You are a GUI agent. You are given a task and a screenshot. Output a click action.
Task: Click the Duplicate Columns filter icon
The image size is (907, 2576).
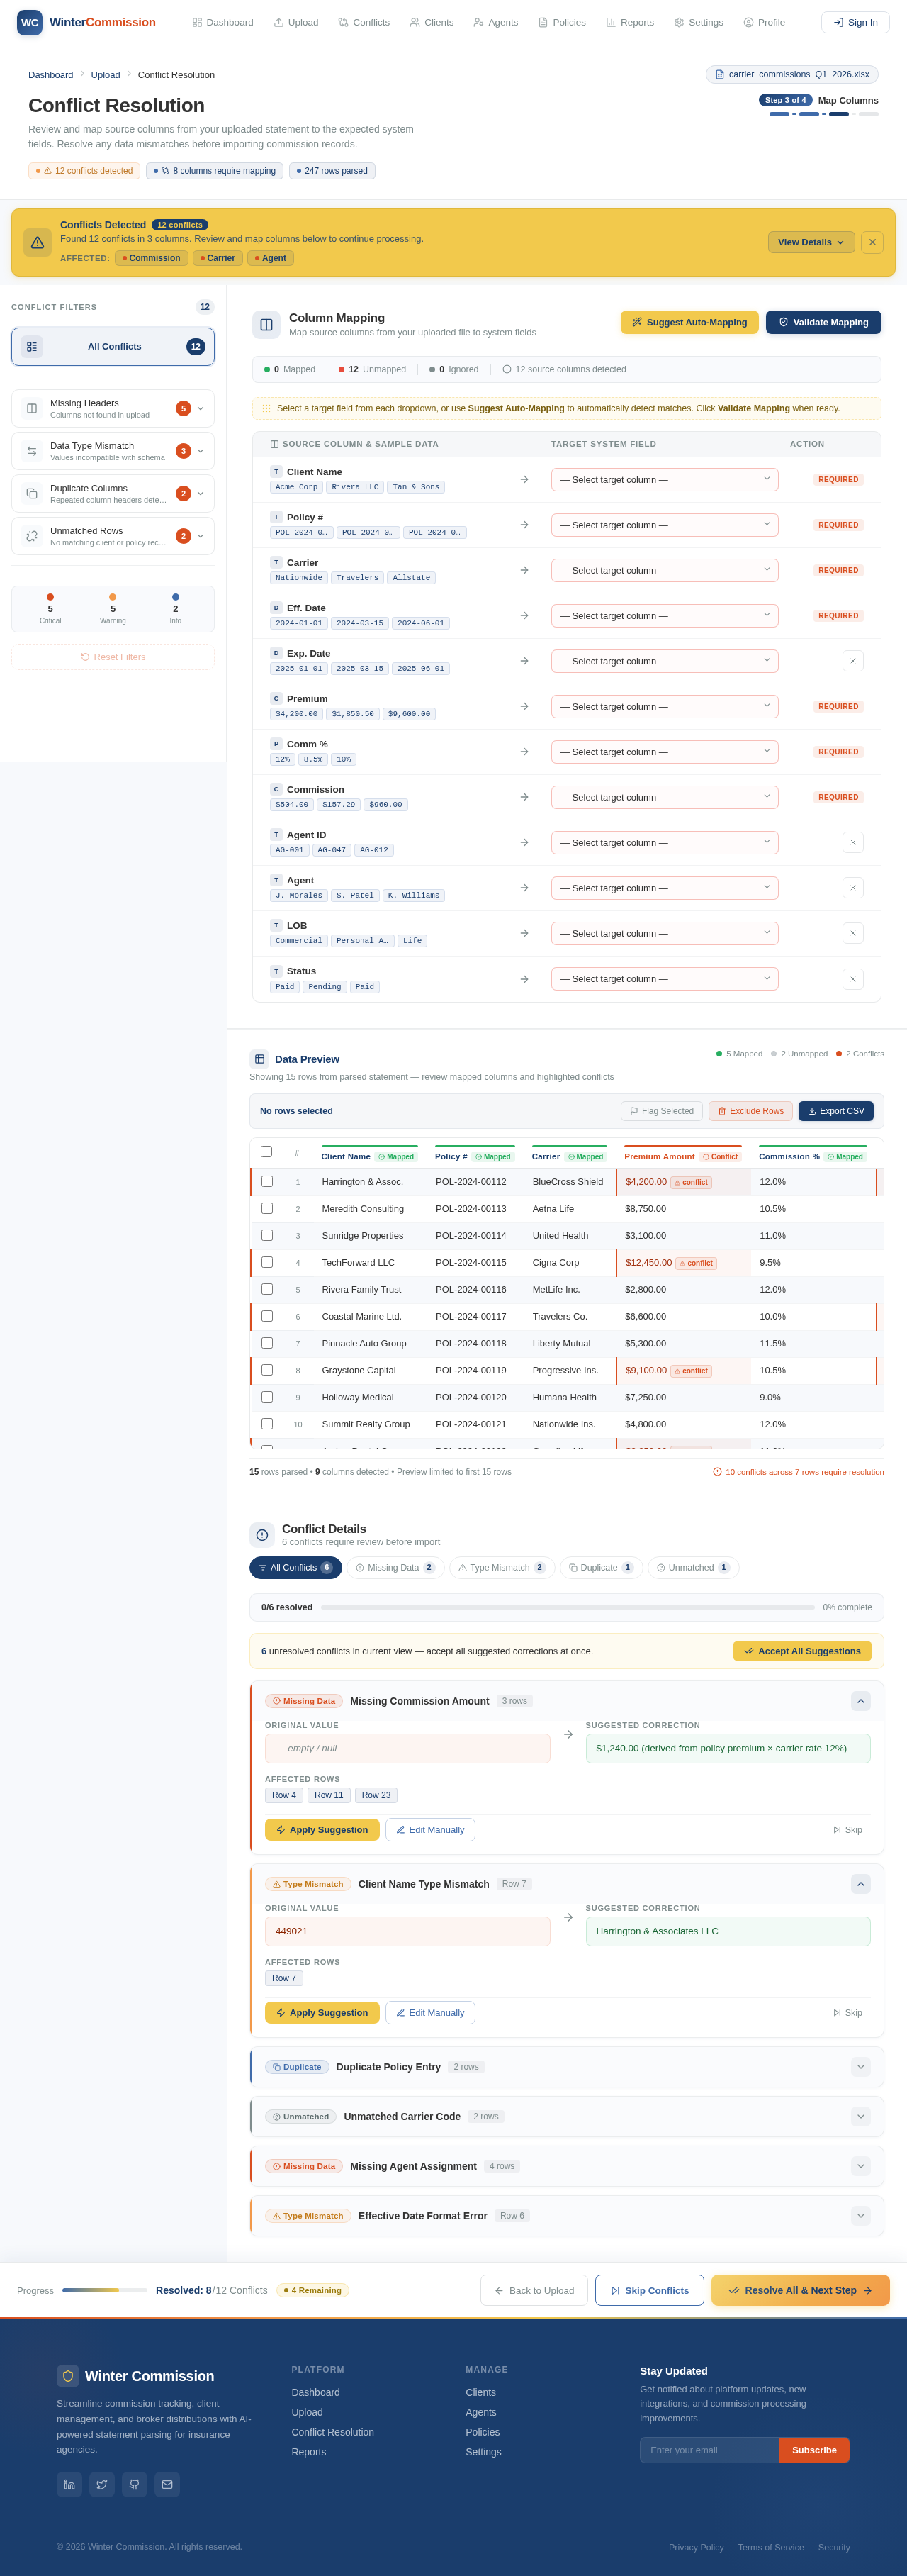32,493
